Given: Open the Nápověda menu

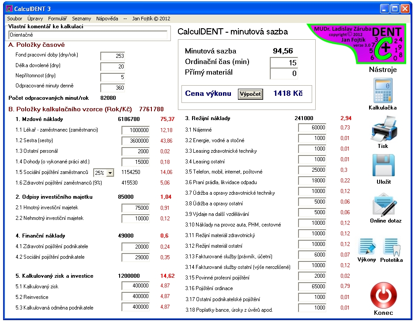Looking at the screenshot, I should click(x=107, y=19).
